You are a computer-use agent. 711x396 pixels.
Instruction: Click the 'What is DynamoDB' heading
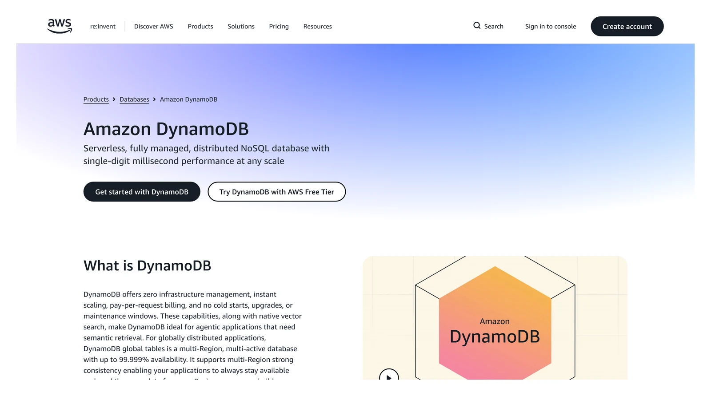pyautogui.click(x=147, y=265)
